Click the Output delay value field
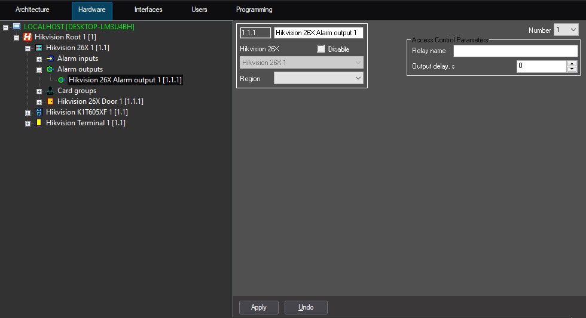586x318 pixels. [x=542, y=66]
